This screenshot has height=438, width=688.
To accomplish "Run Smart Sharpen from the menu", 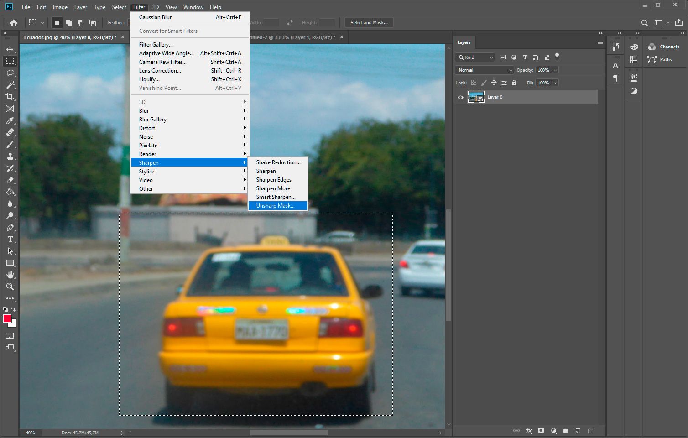I will (x=276, y=197).
